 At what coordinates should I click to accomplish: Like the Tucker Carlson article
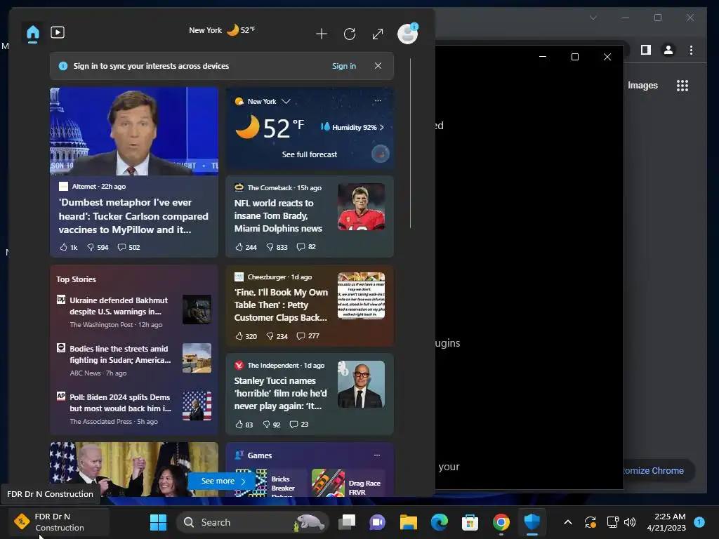[x=68, y=247]
